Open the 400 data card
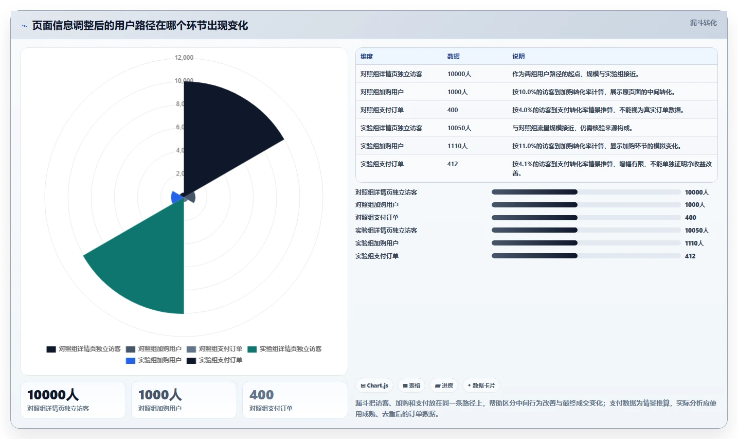The width and height of the screenshot is (738, 439). click(295, 400)
